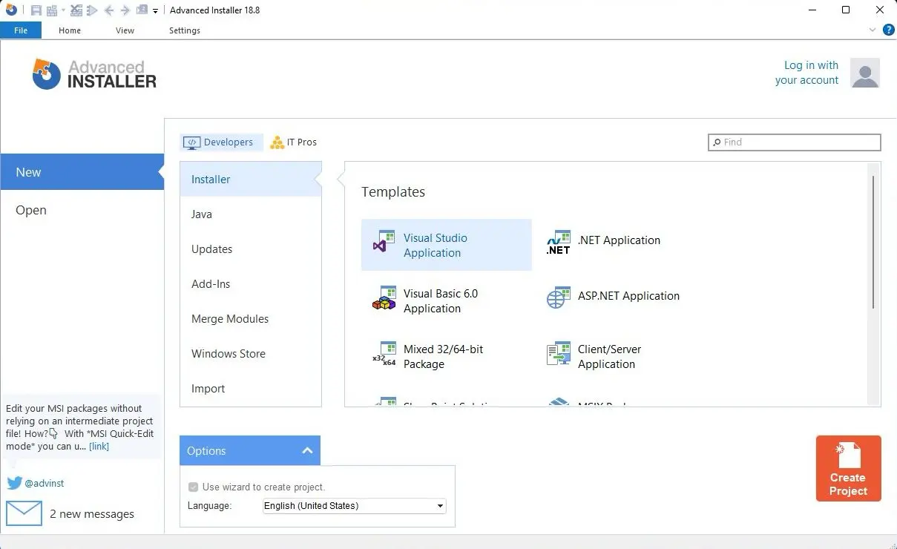Screen dimensions: 897x549
Task: Toggle Use wizard to create project checkbox
Action: (194, 487)
